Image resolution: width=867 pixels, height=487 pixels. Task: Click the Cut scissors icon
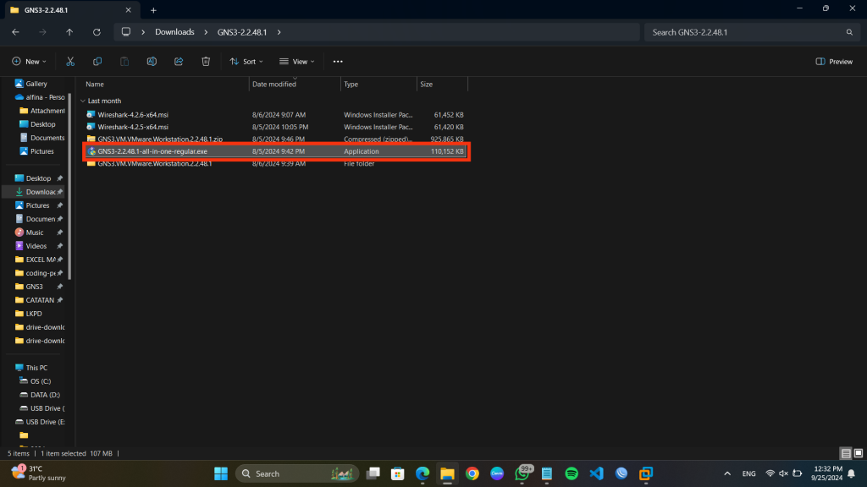(x=70, y=62)
